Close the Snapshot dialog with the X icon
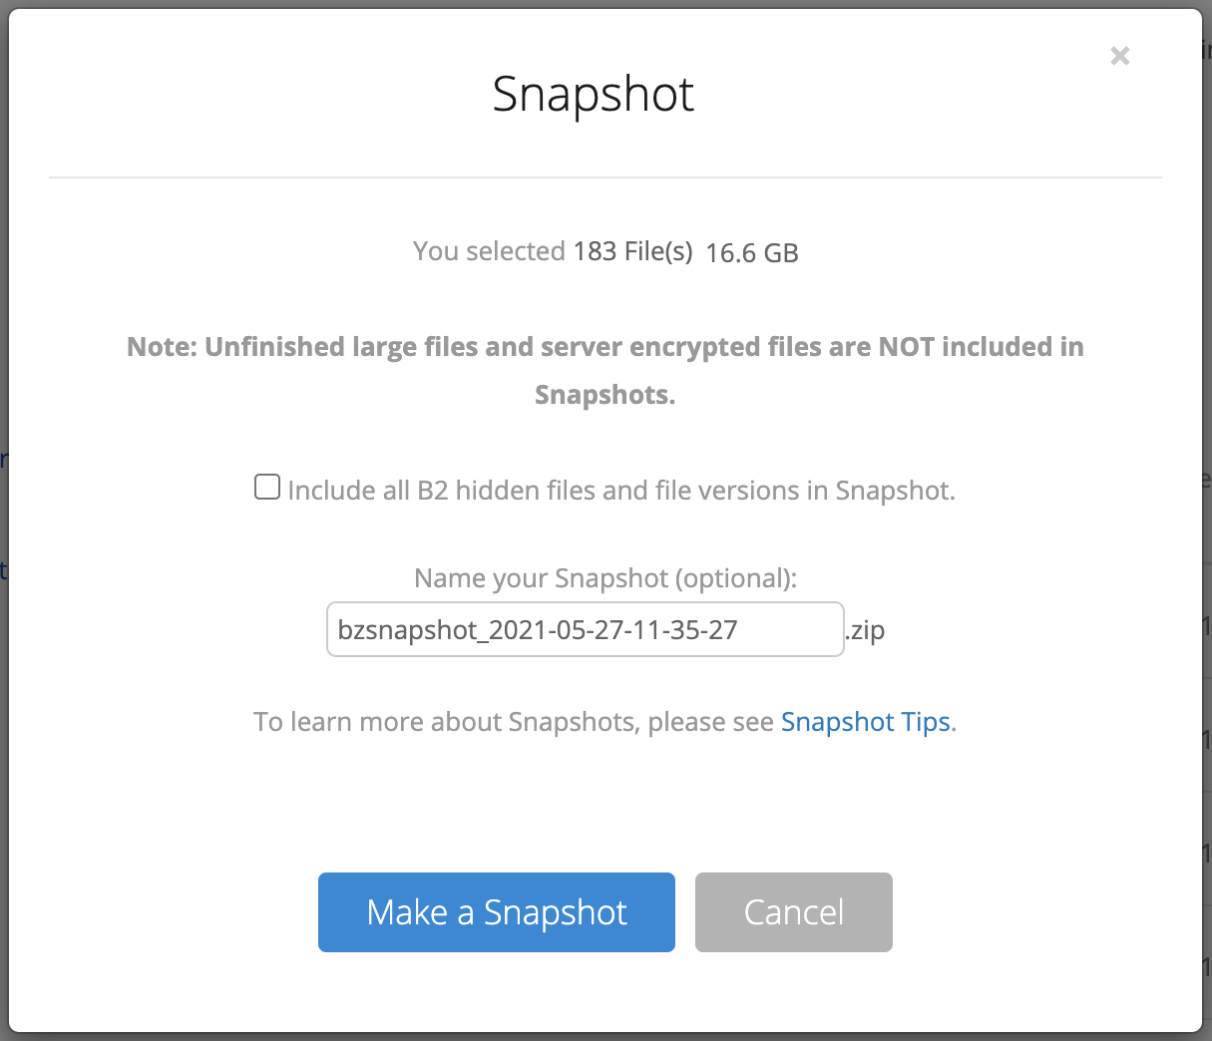Viewport: 1212px width, 1041px height. 1119,56
